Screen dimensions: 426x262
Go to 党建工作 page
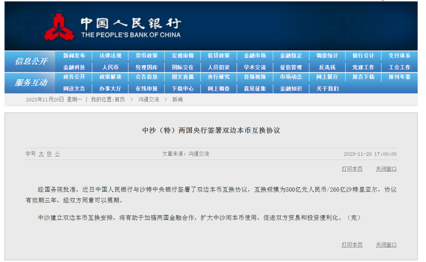[x=363, y=67]
